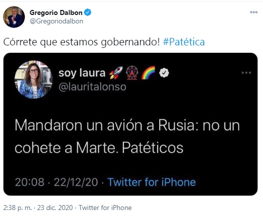Viewport: 263px width, 217px height.
Task: Click the gray verified badge beside soy laura
Action: pyautogui.click(x=164, y=73)
